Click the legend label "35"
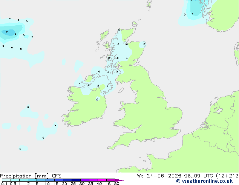 click(90, 183)
